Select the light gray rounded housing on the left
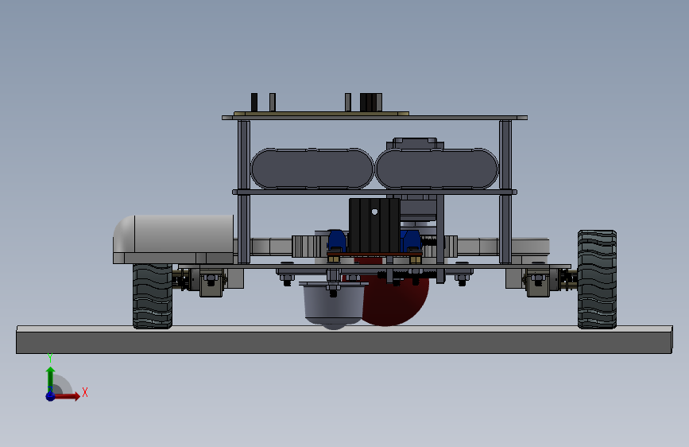689x447 pixels. tap(173, 239)
